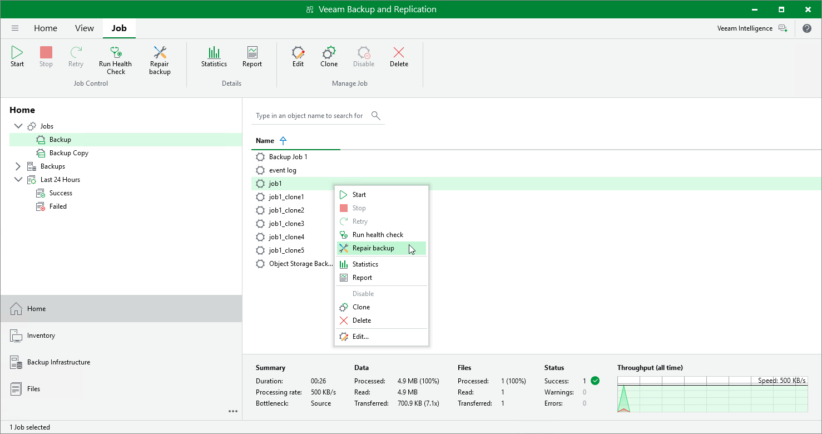Click the Retry ribbon button
The height and width of the screenshot is (434, 822).
tap(76, 57)
